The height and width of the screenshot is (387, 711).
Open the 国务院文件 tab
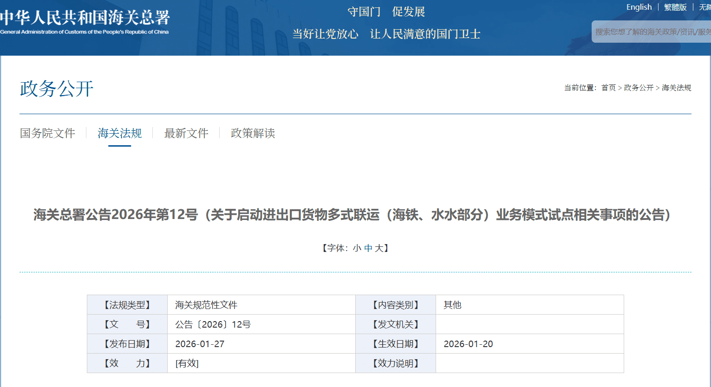(x=47, y=133)
